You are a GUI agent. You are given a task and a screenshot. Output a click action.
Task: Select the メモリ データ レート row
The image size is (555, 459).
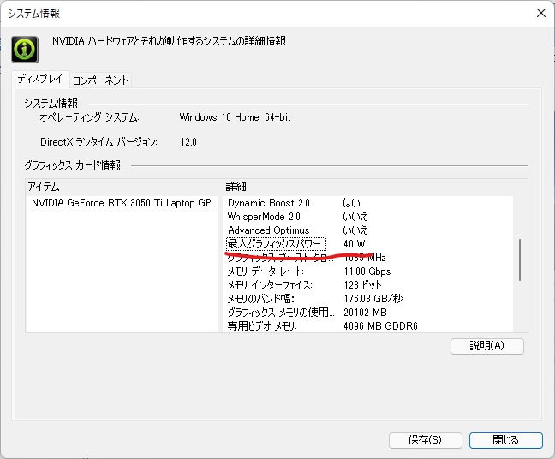tap(368, 271)
